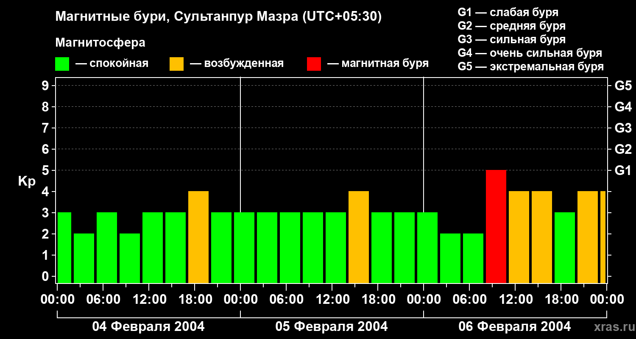Click the G2 label on the right axis

[x=623, y=149]
